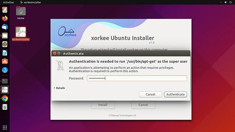Click the 'xorkee Ubuntu Installer' heading

123,38
